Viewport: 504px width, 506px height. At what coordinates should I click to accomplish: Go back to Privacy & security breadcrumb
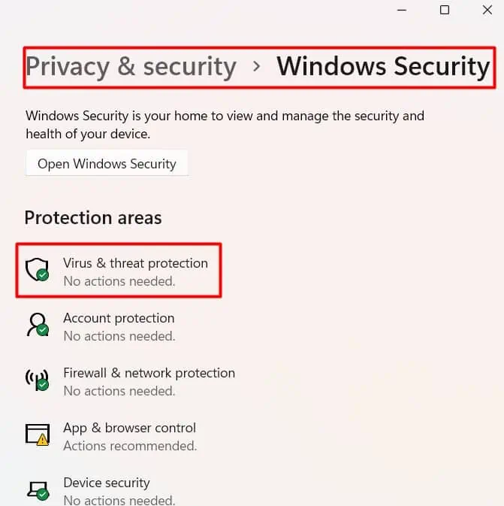[132, 66]
